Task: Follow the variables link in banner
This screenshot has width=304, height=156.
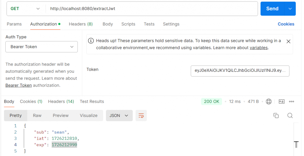Action: pos(259,48)
